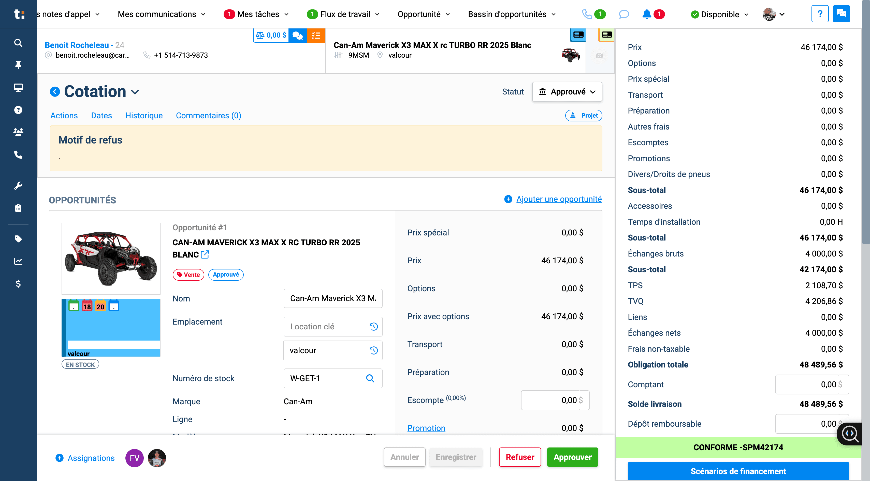Click the pin icon in left sidebar

(18, 65)
